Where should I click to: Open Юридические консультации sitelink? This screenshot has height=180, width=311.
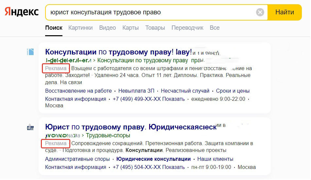click(153, 159)
